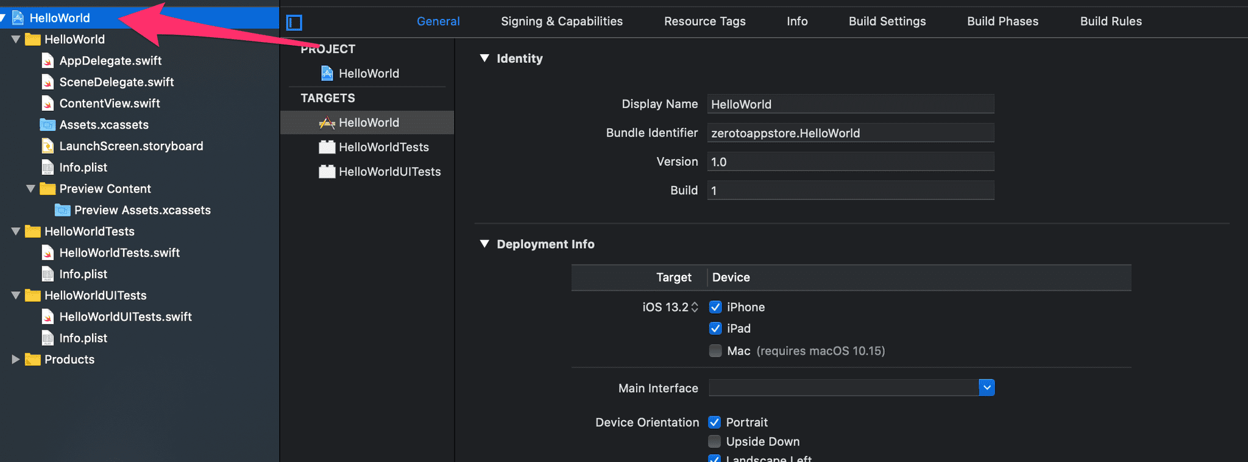The width and height of the screenshot is (1248, 462).
Task: Click the Version field
Action: tap(851, 162)
